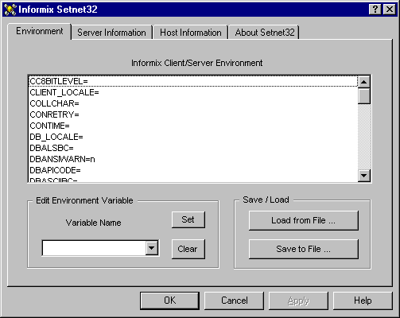The height and width of the screenshot is (318, 400).
Task: Click Load from File button
Action: 304,220
